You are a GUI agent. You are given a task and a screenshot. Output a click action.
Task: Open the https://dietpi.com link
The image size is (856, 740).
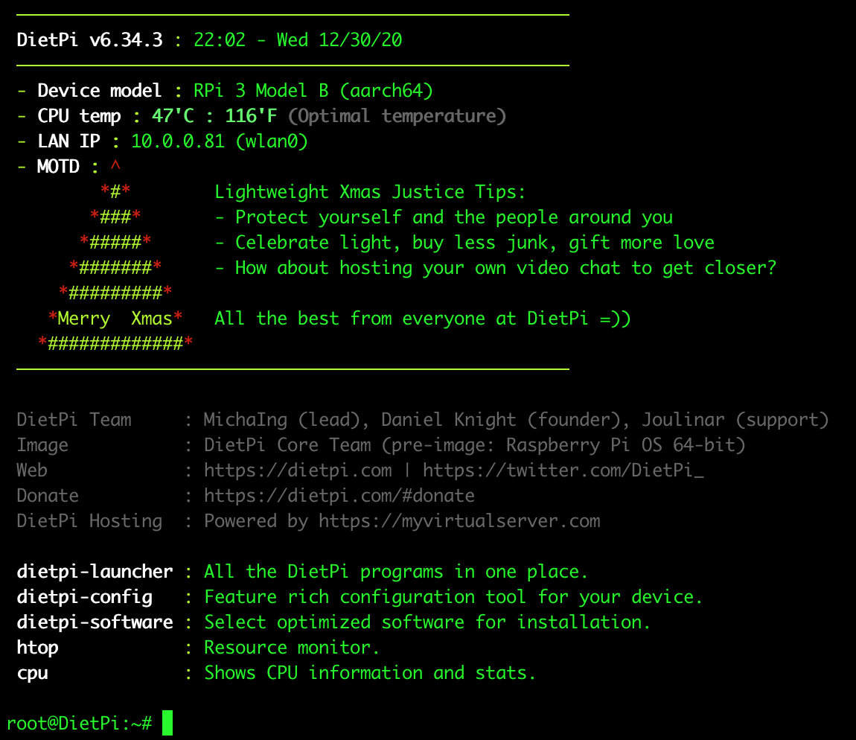click(298, 471)
